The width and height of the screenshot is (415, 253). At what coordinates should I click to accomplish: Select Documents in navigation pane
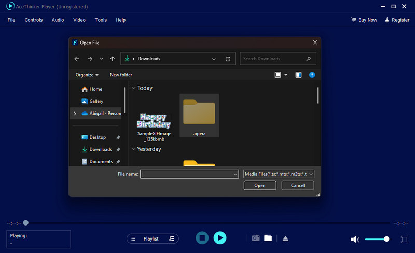tap(101, 161)
